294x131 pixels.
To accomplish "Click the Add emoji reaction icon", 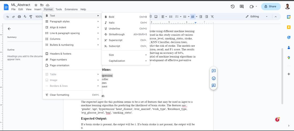I will pyautogui.click(x=214, y=78).
